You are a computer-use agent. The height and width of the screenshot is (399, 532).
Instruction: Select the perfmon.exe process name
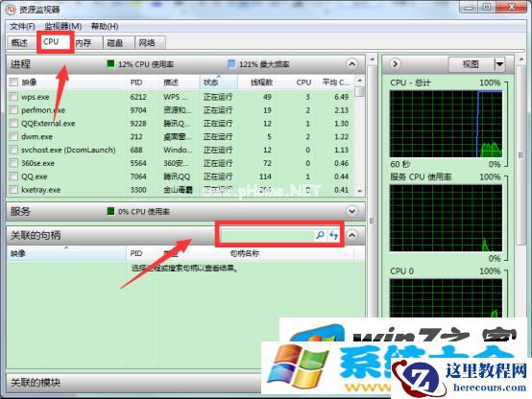tap(43, 110)
